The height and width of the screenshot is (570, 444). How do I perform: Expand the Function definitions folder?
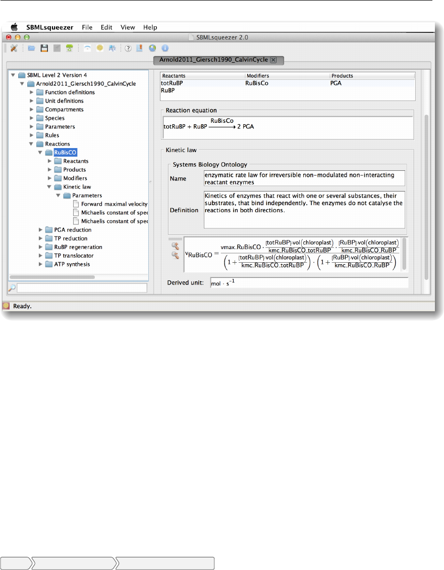pos(32,92)
